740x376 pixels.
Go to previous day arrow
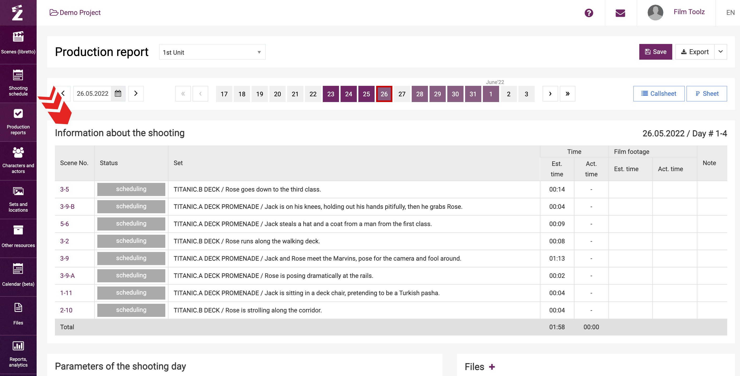tap(63, 93)
